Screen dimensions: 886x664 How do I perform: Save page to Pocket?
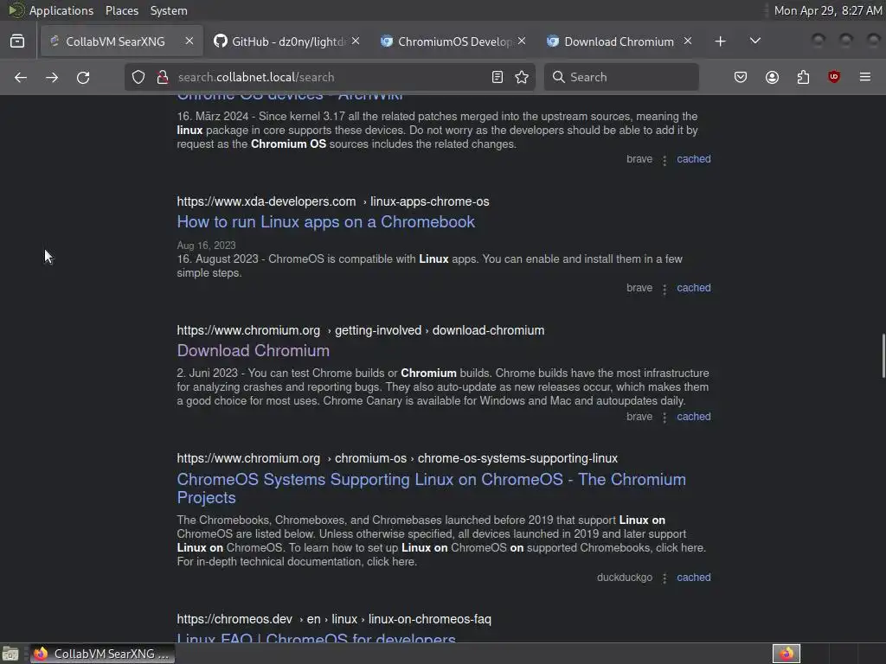coord(741,77)
